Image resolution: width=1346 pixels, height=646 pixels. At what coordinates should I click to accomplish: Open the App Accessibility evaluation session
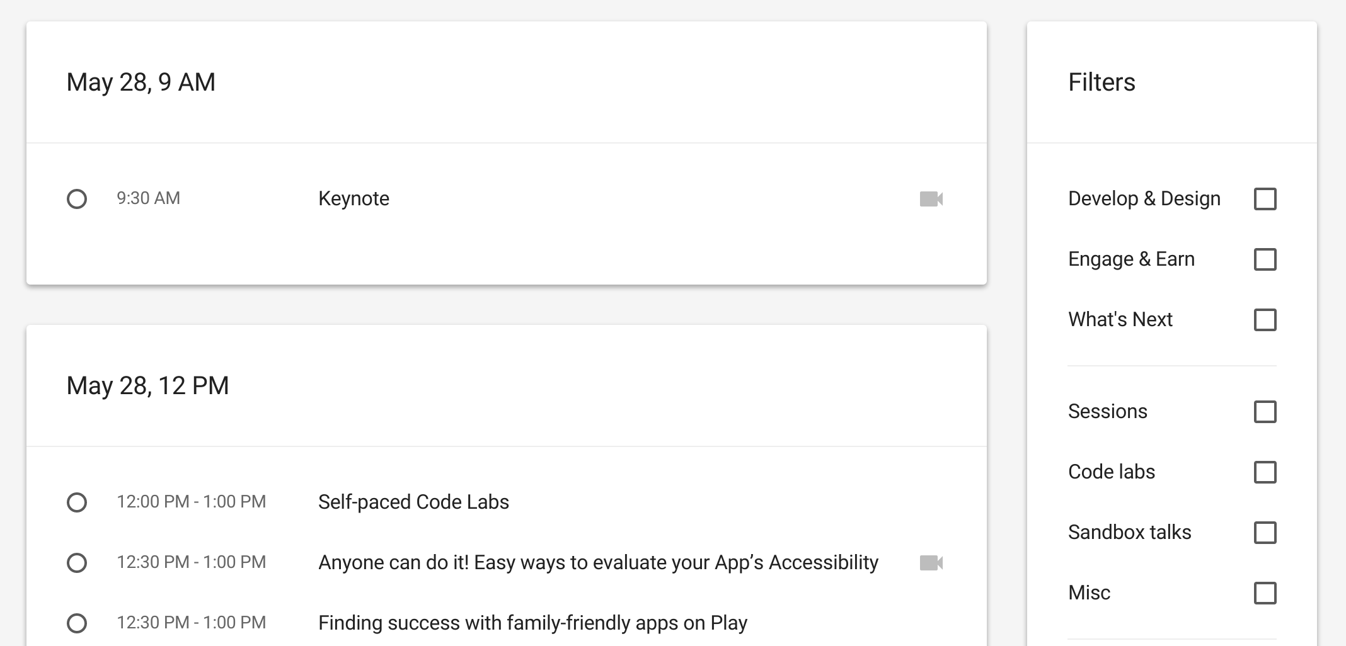(599, 562)
